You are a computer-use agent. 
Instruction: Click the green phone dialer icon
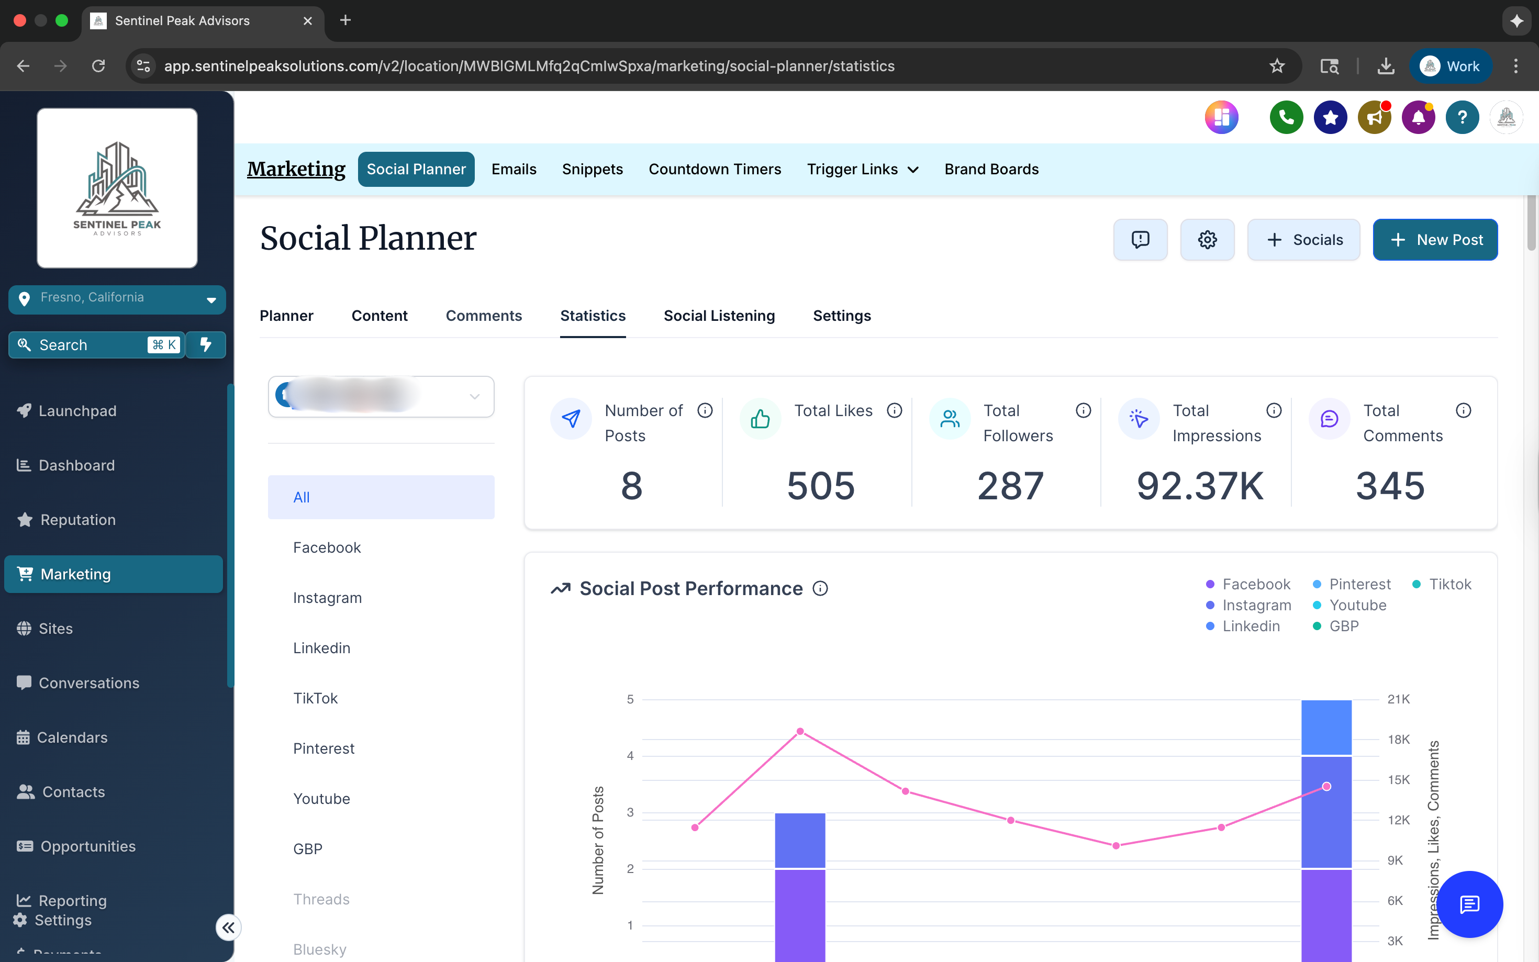(x=1286, y=118)
